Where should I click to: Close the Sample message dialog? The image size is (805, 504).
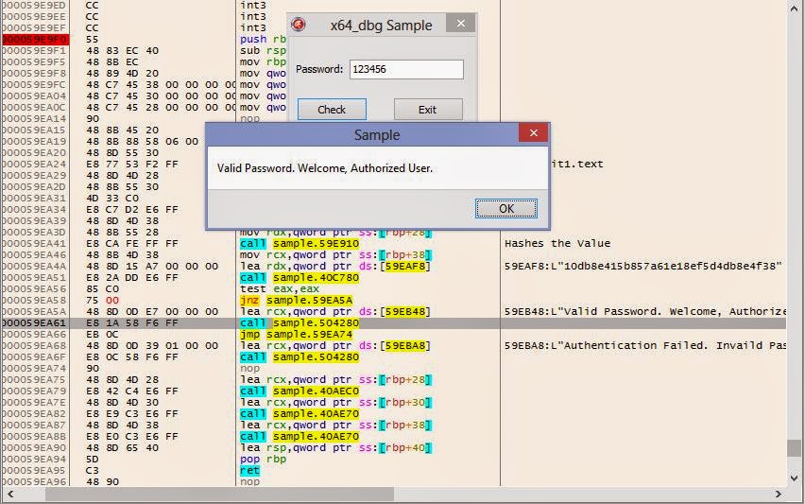tap(534, 135)
